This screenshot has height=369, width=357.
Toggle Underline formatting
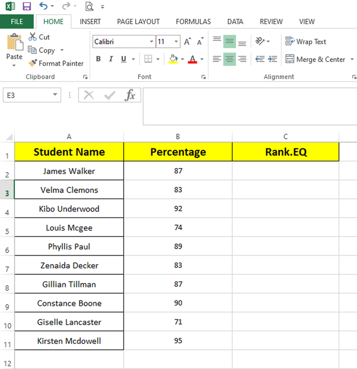[124, 59]
